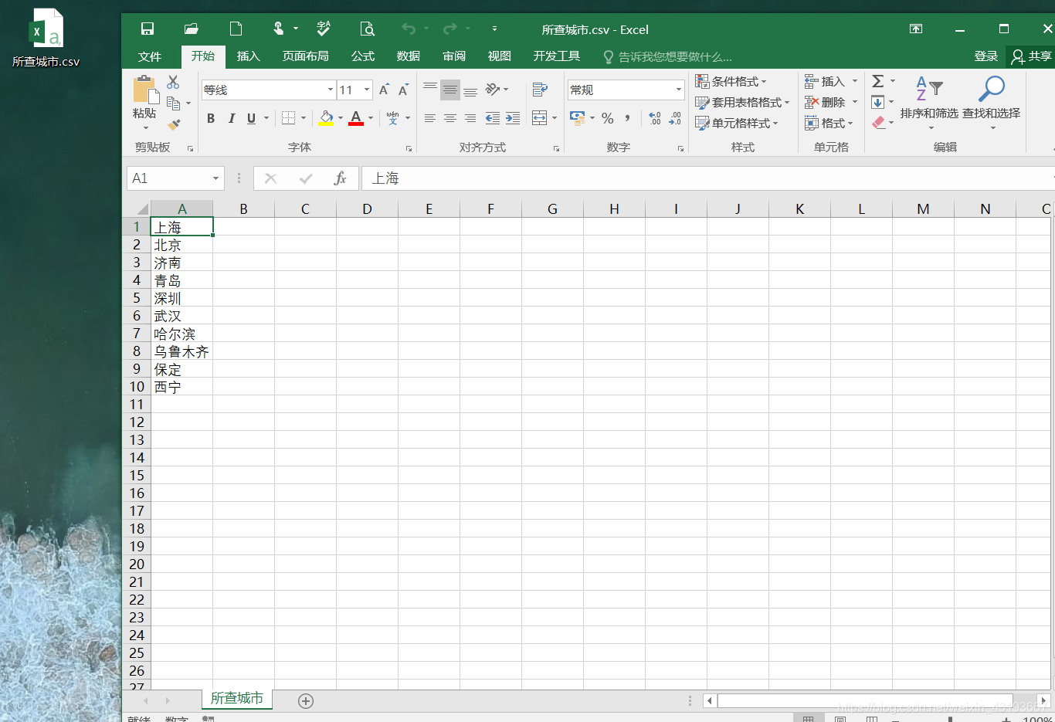Switch to the 插入 Insert tab
The height and width of the screenshot is (722, 1055).
pyautogui.click(x=249, y=56)
